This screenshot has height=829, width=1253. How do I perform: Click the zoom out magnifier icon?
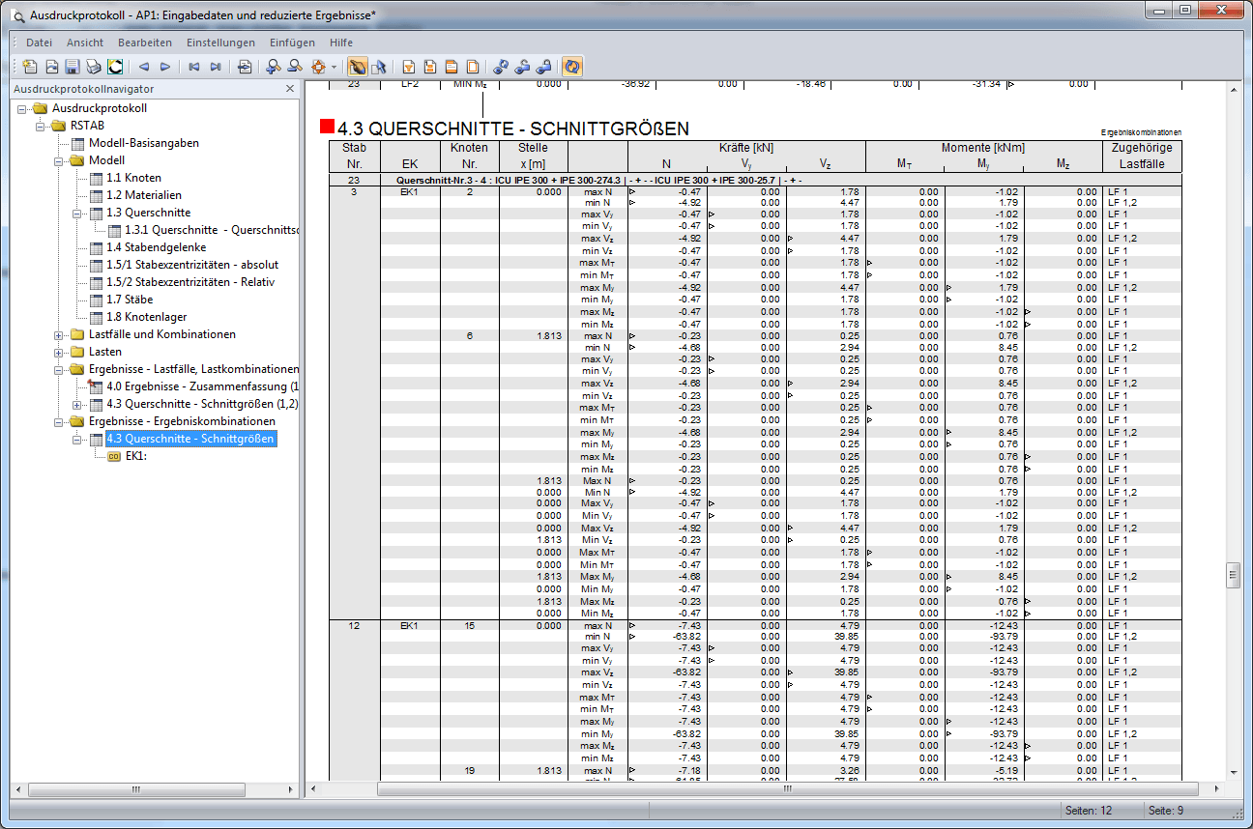coord(295,67)
